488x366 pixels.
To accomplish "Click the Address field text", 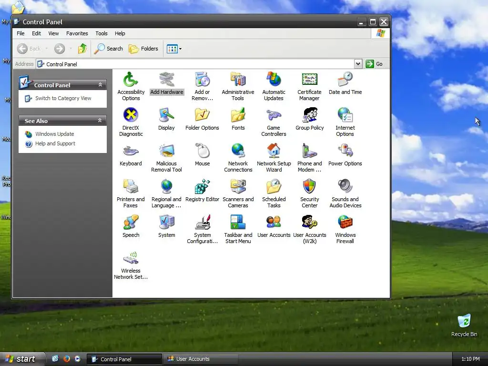I will coord(61,64).
